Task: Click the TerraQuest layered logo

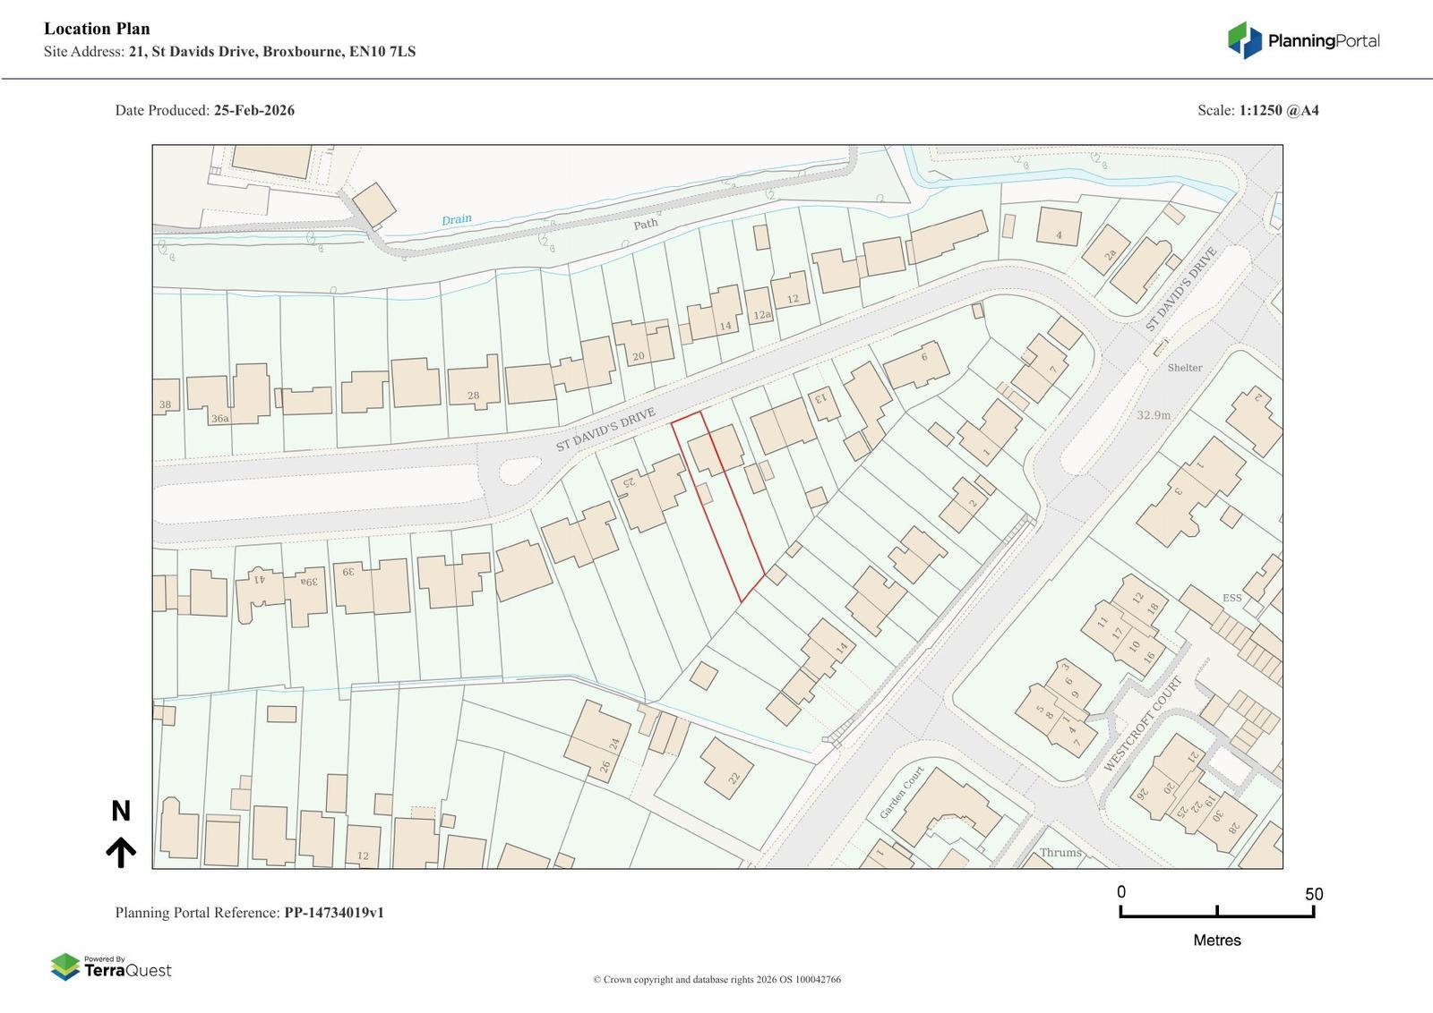Action: pos(65,967)
